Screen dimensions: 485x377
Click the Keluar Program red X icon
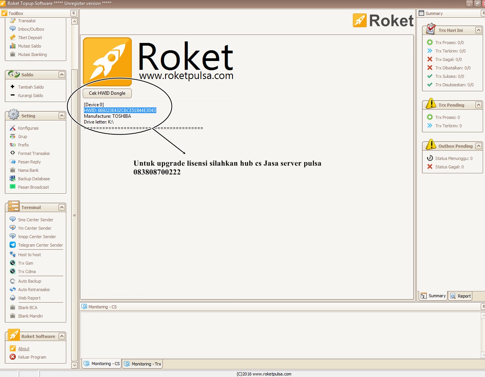tap(13, 357)
